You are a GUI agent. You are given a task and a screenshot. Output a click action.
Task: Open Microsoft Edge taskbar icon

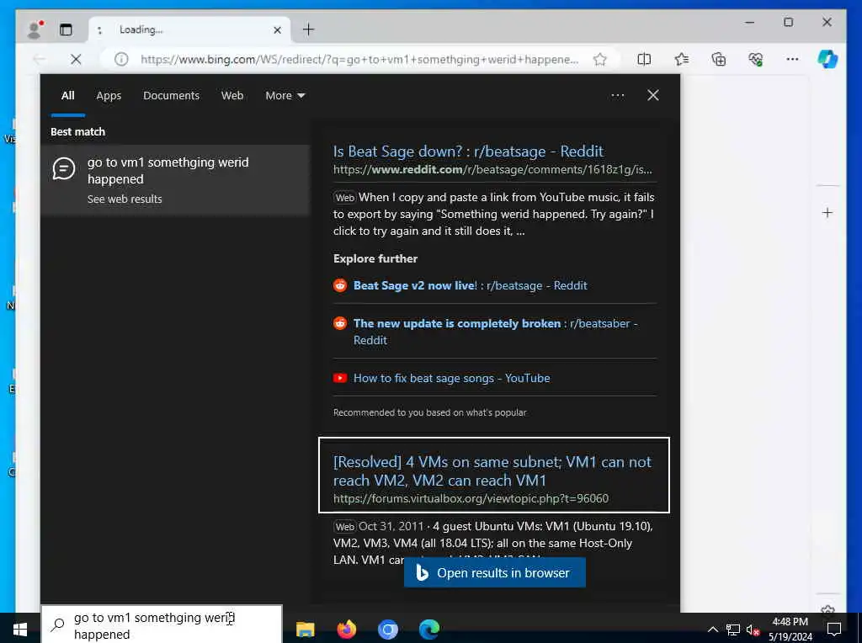pos(429,629)
